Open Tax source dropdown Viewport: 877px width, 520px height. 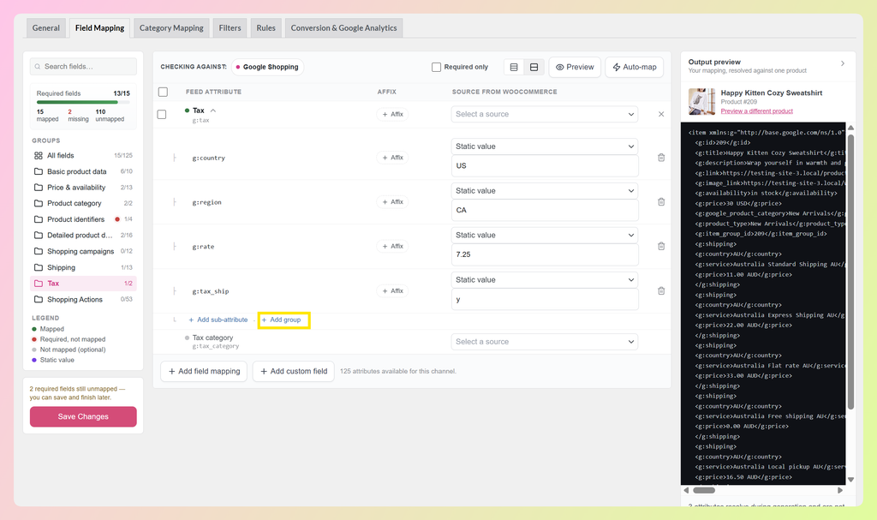[545, 114]
